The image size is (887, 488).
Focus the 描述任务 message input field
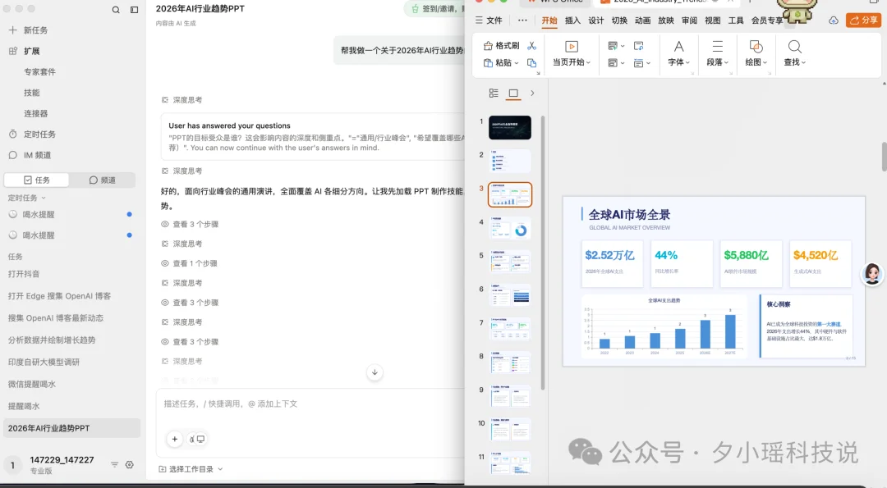[311, 404]
